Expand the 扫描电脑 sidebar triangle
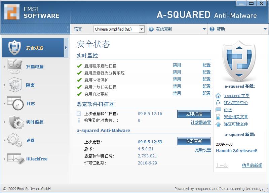The height and width of the screenshot is (193, 269). point(4,66)
